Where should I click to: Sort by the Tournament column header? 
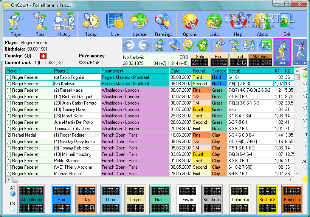[x=135, y=71]
